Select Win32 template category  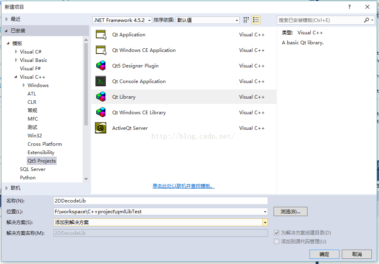[35, 136]
